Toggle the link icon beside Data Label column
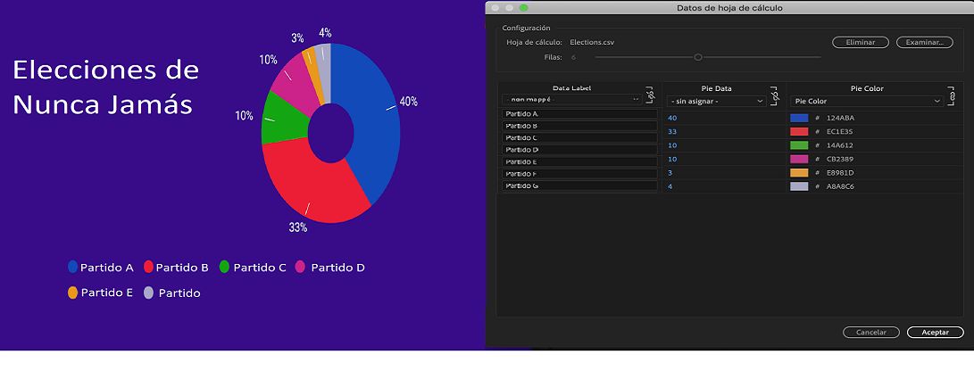974x371 pixels. 650,95
